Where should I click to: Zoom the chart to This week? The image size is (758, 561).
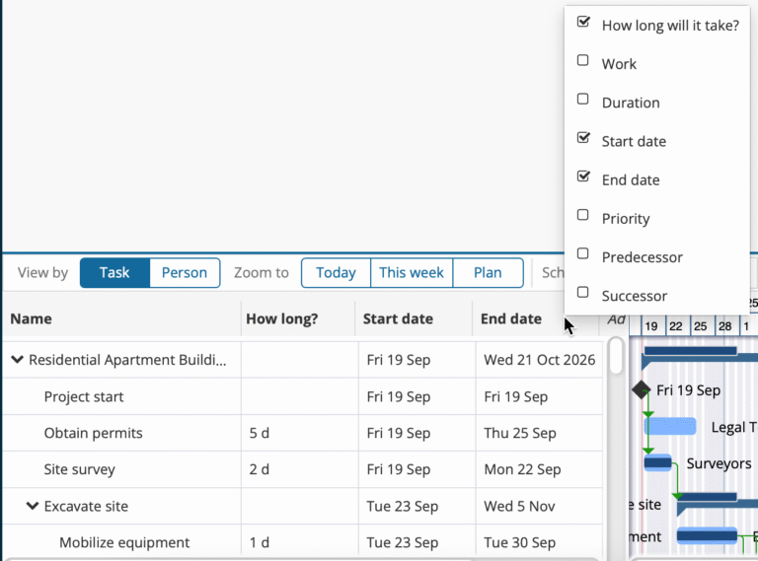(x=412, y=273)
